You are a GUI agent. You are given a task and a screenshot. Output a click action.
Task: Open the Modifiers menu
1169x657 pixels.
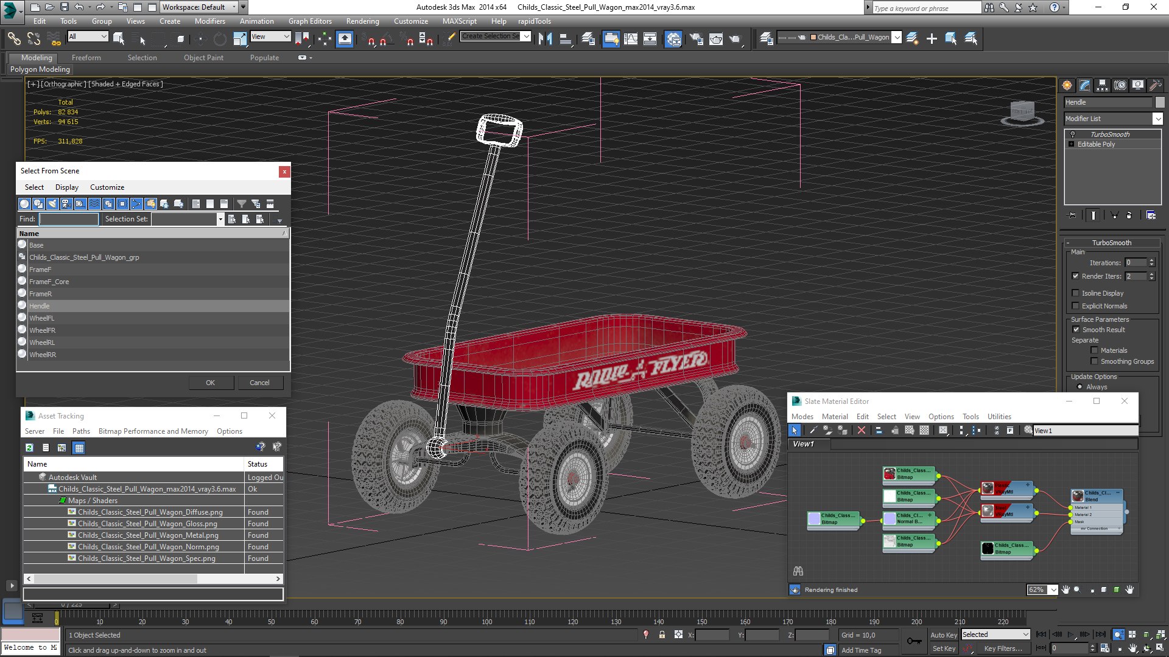coord(209,21)
